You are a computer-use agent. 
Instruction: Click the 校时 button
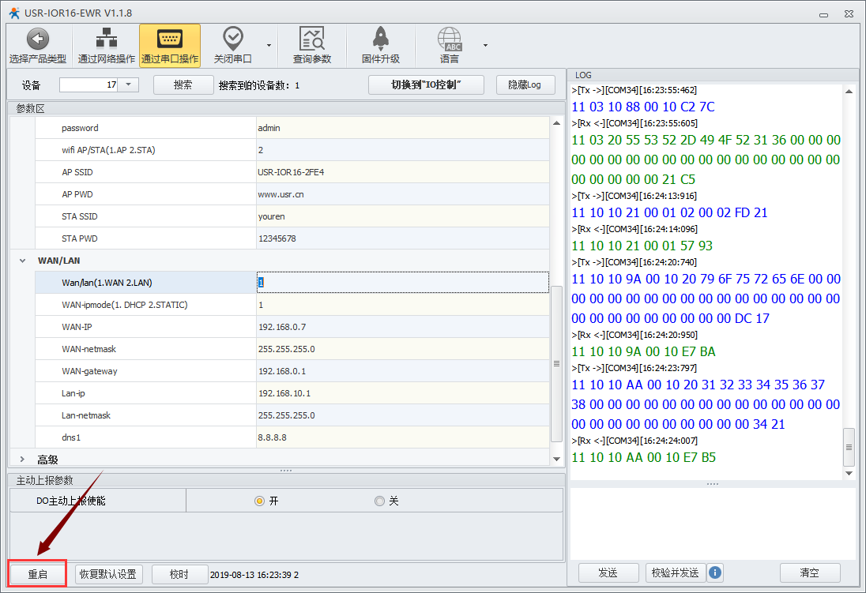179,574
